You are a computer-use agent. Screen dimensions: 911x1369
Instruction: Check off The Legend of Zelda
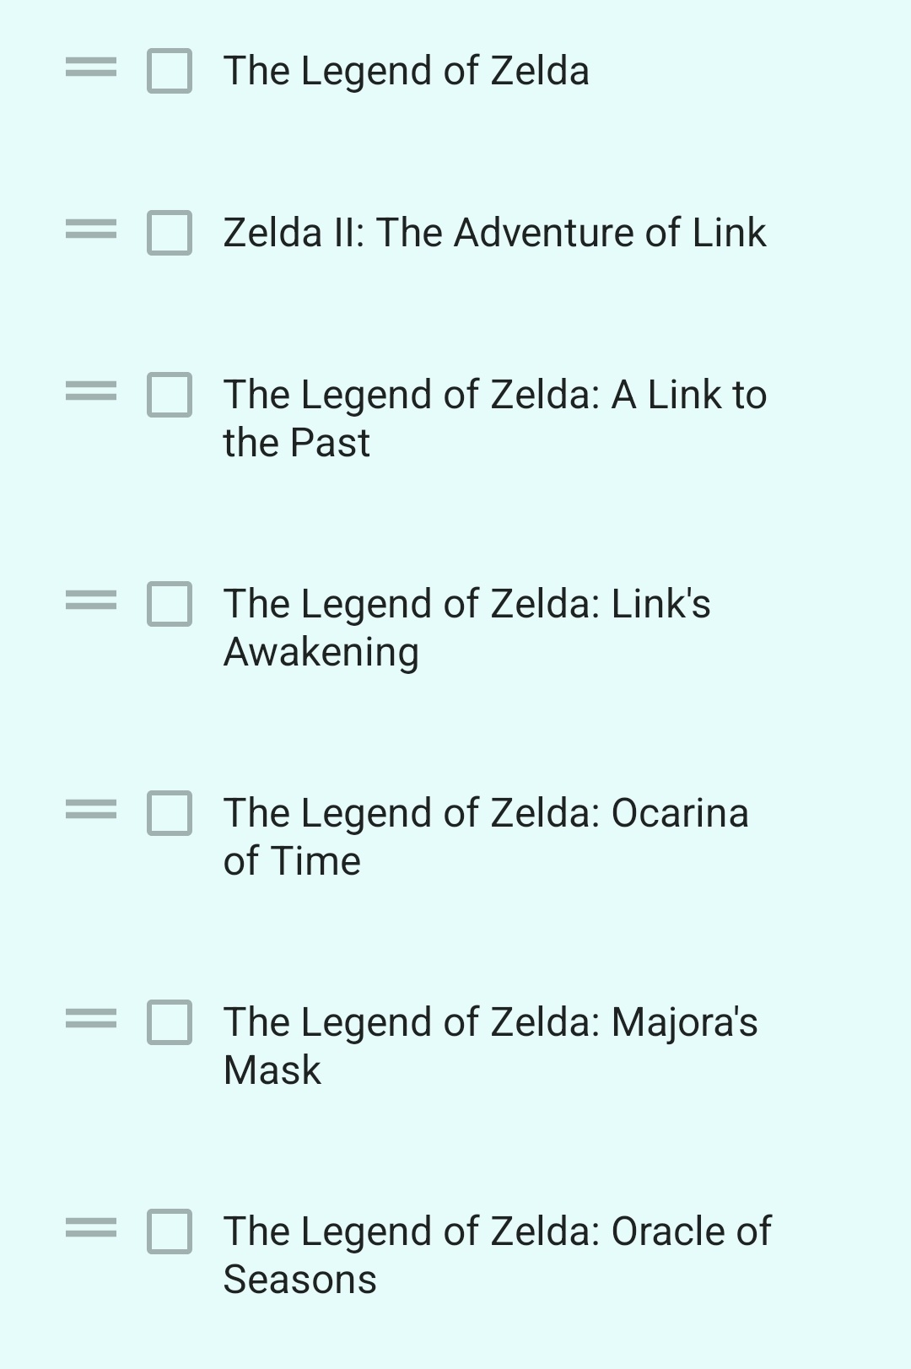[170, 71]
